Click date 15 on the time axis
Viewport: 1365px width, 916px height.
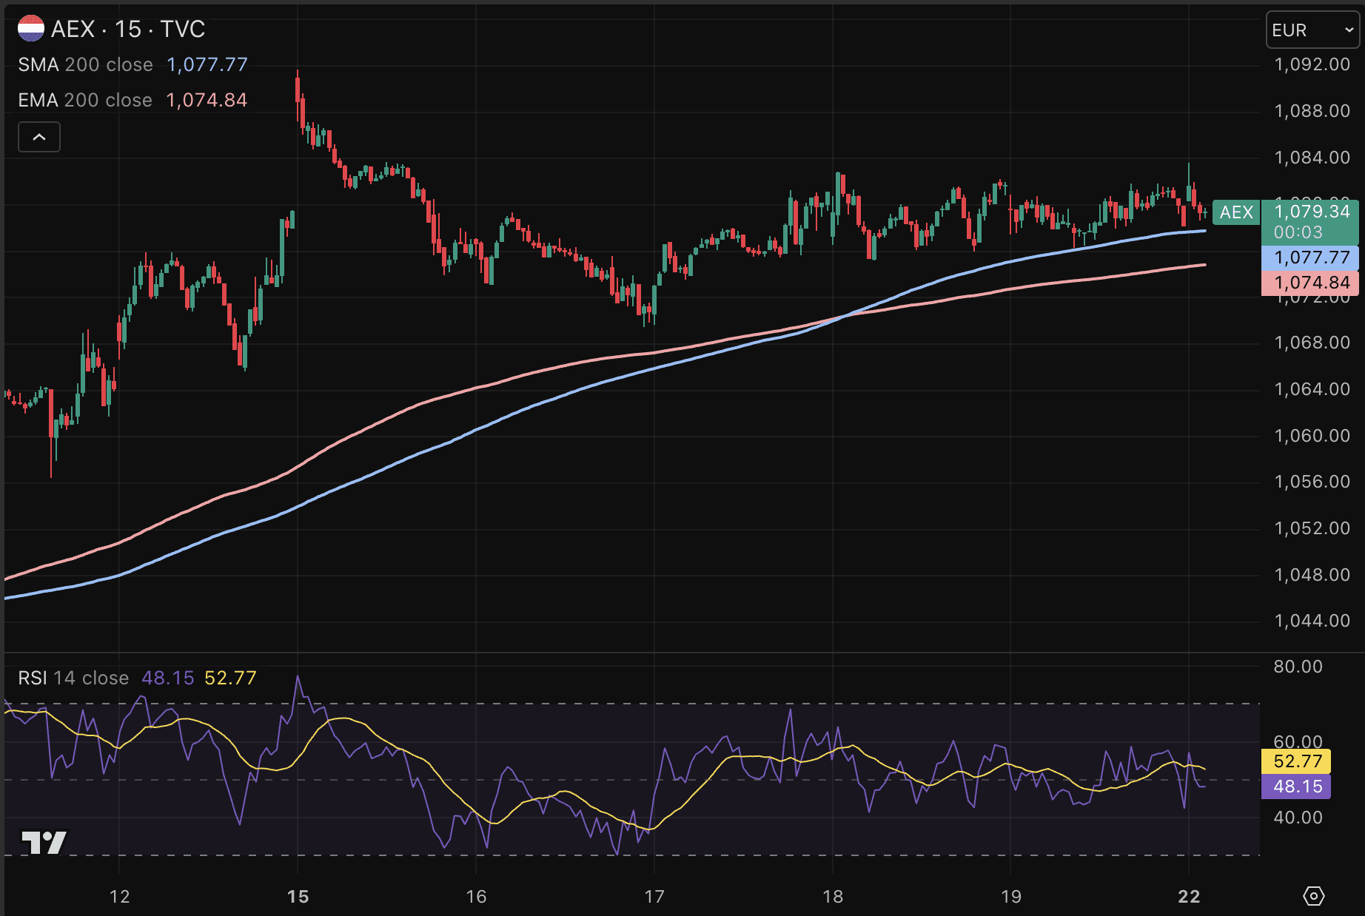pyautogui.click(x=298, y=897)
